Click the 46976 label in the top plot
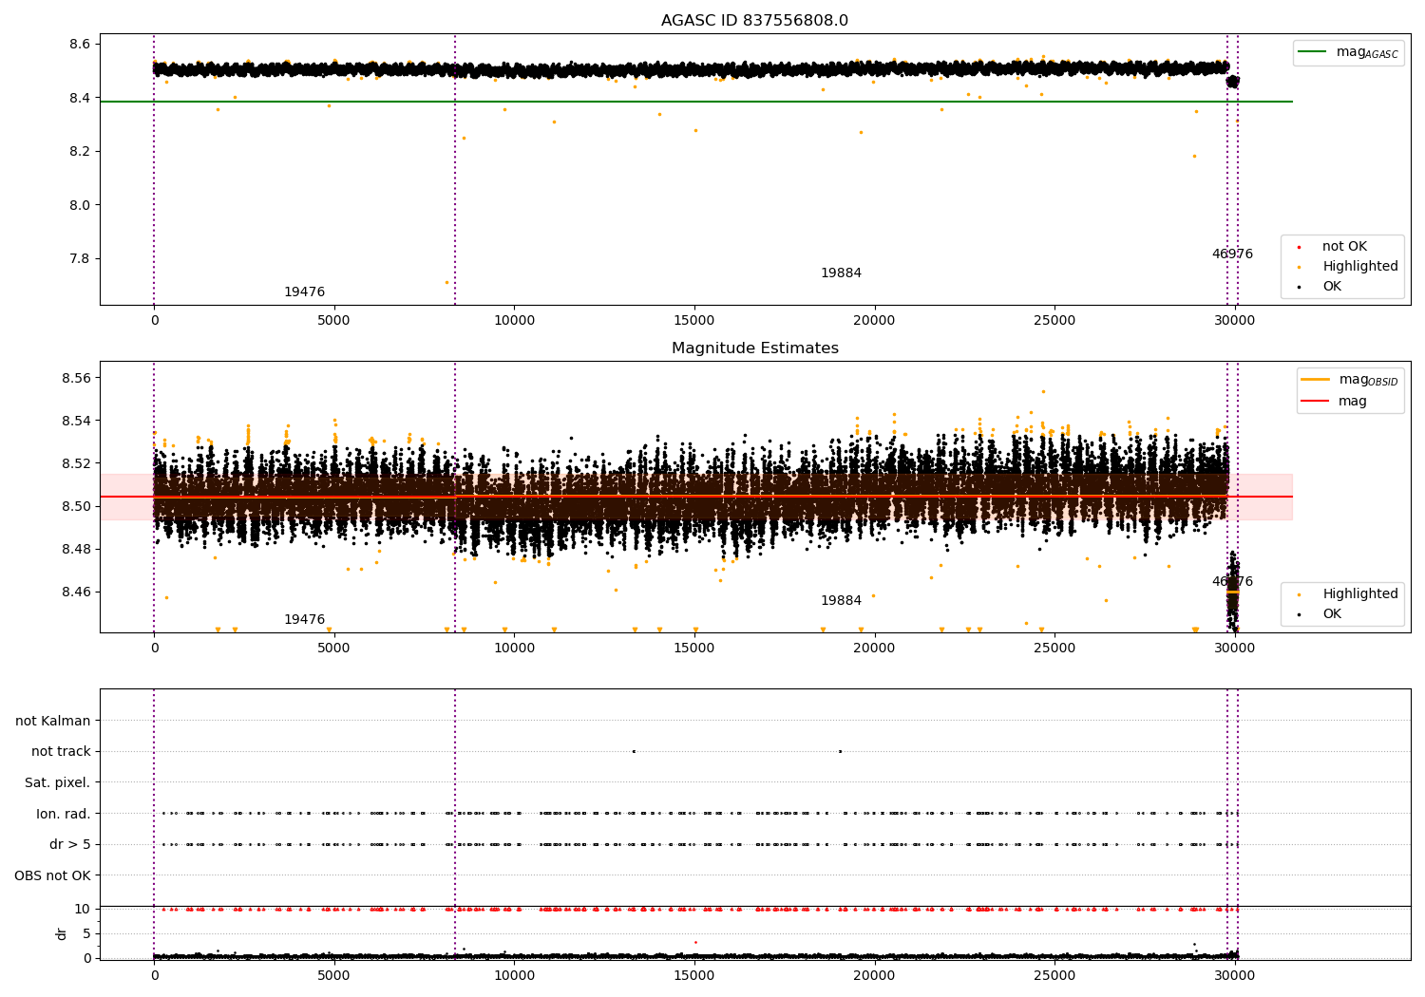 click(x=1232, y=254)
